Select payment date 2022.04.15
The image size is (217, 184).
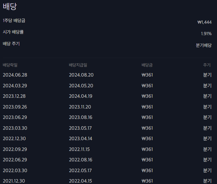81,181
